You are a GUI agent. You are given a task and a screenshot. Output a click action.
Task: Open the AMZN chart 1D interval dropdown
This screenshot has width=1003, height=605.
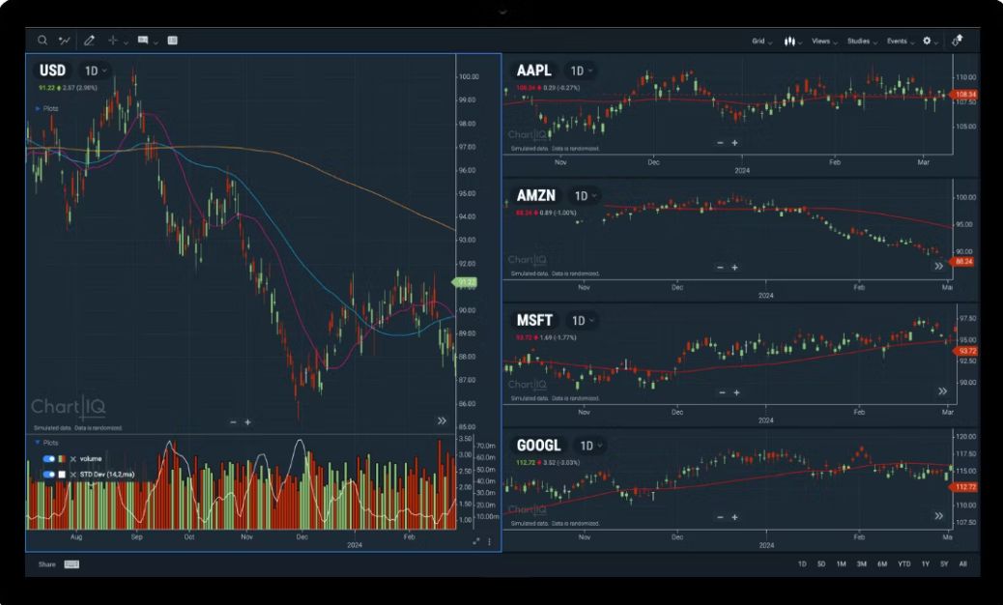pos(585,196)
